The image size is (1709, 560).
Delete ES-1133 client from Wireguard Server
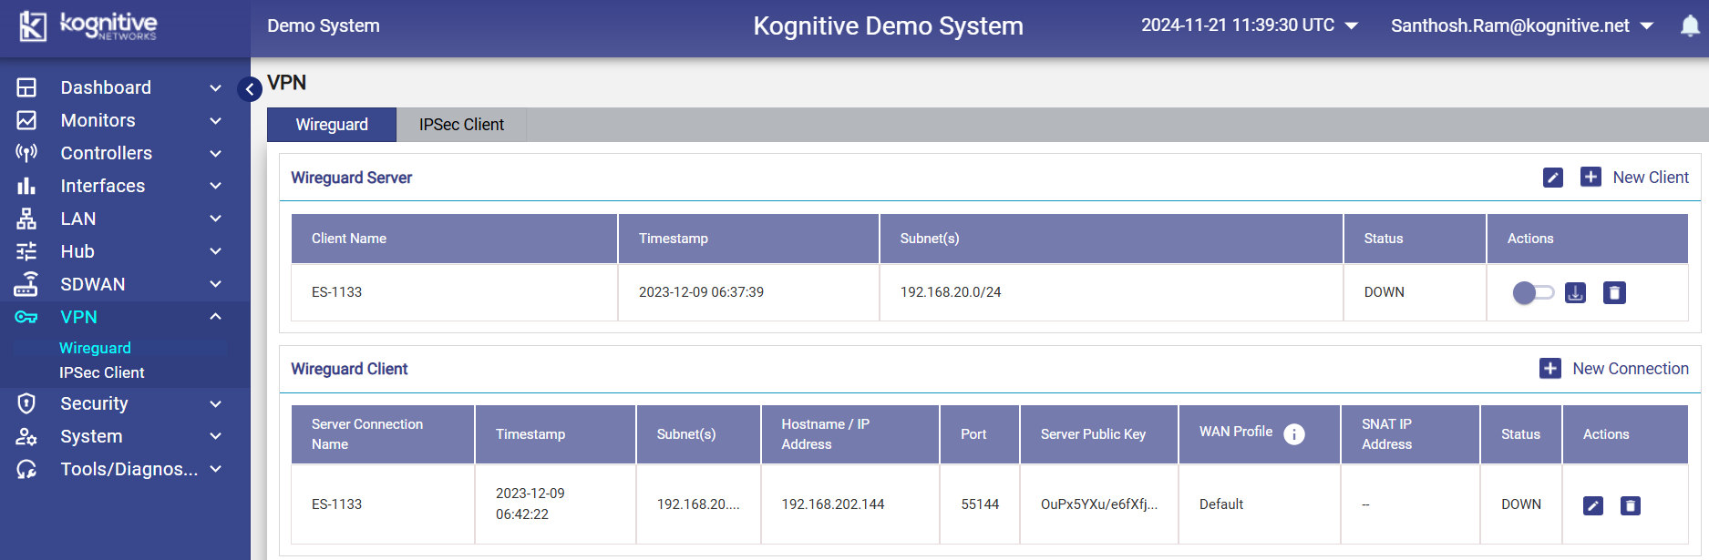click(1614, 292)
